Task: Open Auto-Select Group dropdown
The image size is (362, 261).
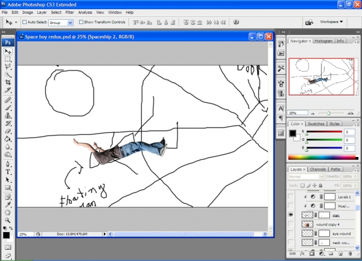Action: (70, 23)
